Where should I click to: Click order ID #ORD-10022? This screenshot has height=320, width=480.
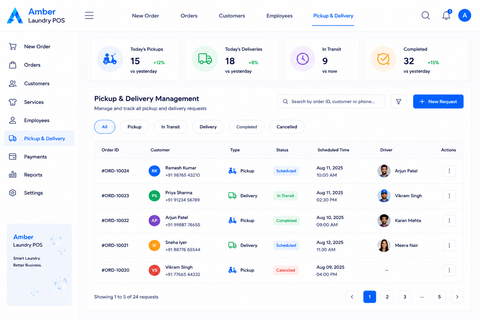coord(115,221)
